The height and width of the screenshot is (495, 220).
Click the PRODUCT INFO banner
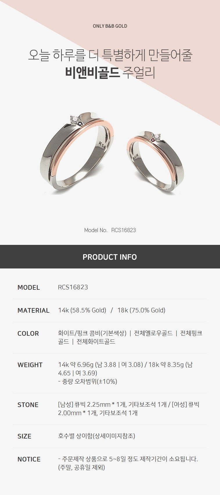[110, 257]
